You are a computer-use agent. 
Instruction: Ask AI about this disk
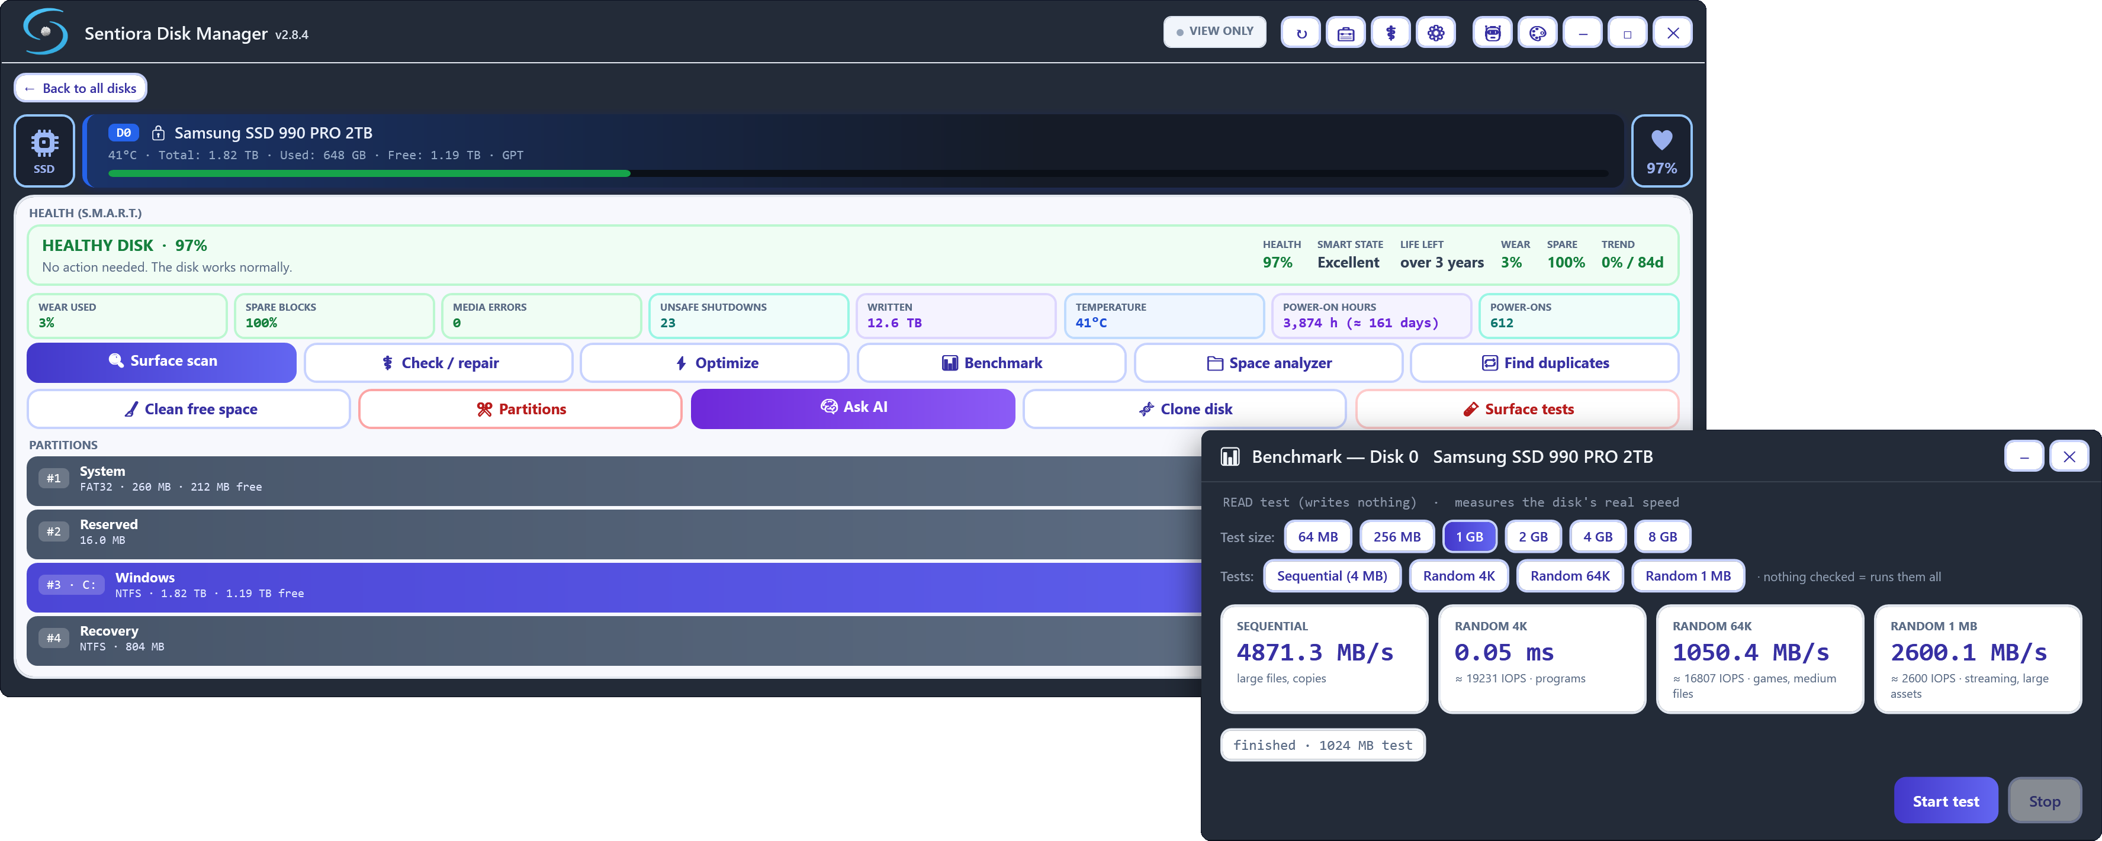click(853, 408)
